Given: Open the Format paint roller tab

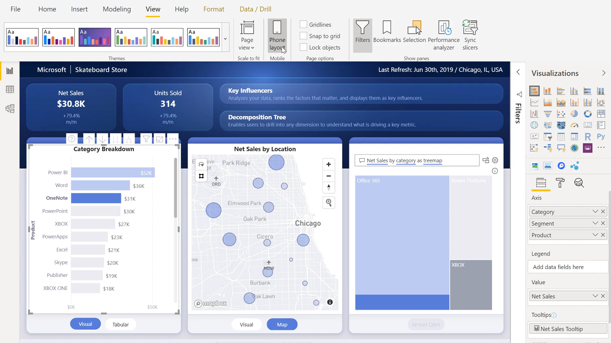Looking at the screenshot, I should point(560,183).
